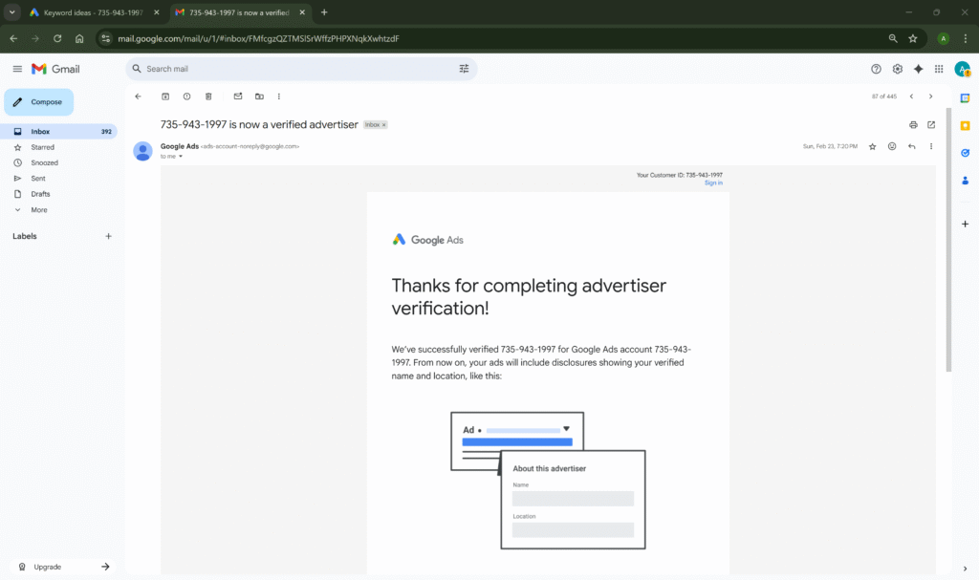Expand the More section in sidebar
Viewport: 979px width, 580px height.
38,209
